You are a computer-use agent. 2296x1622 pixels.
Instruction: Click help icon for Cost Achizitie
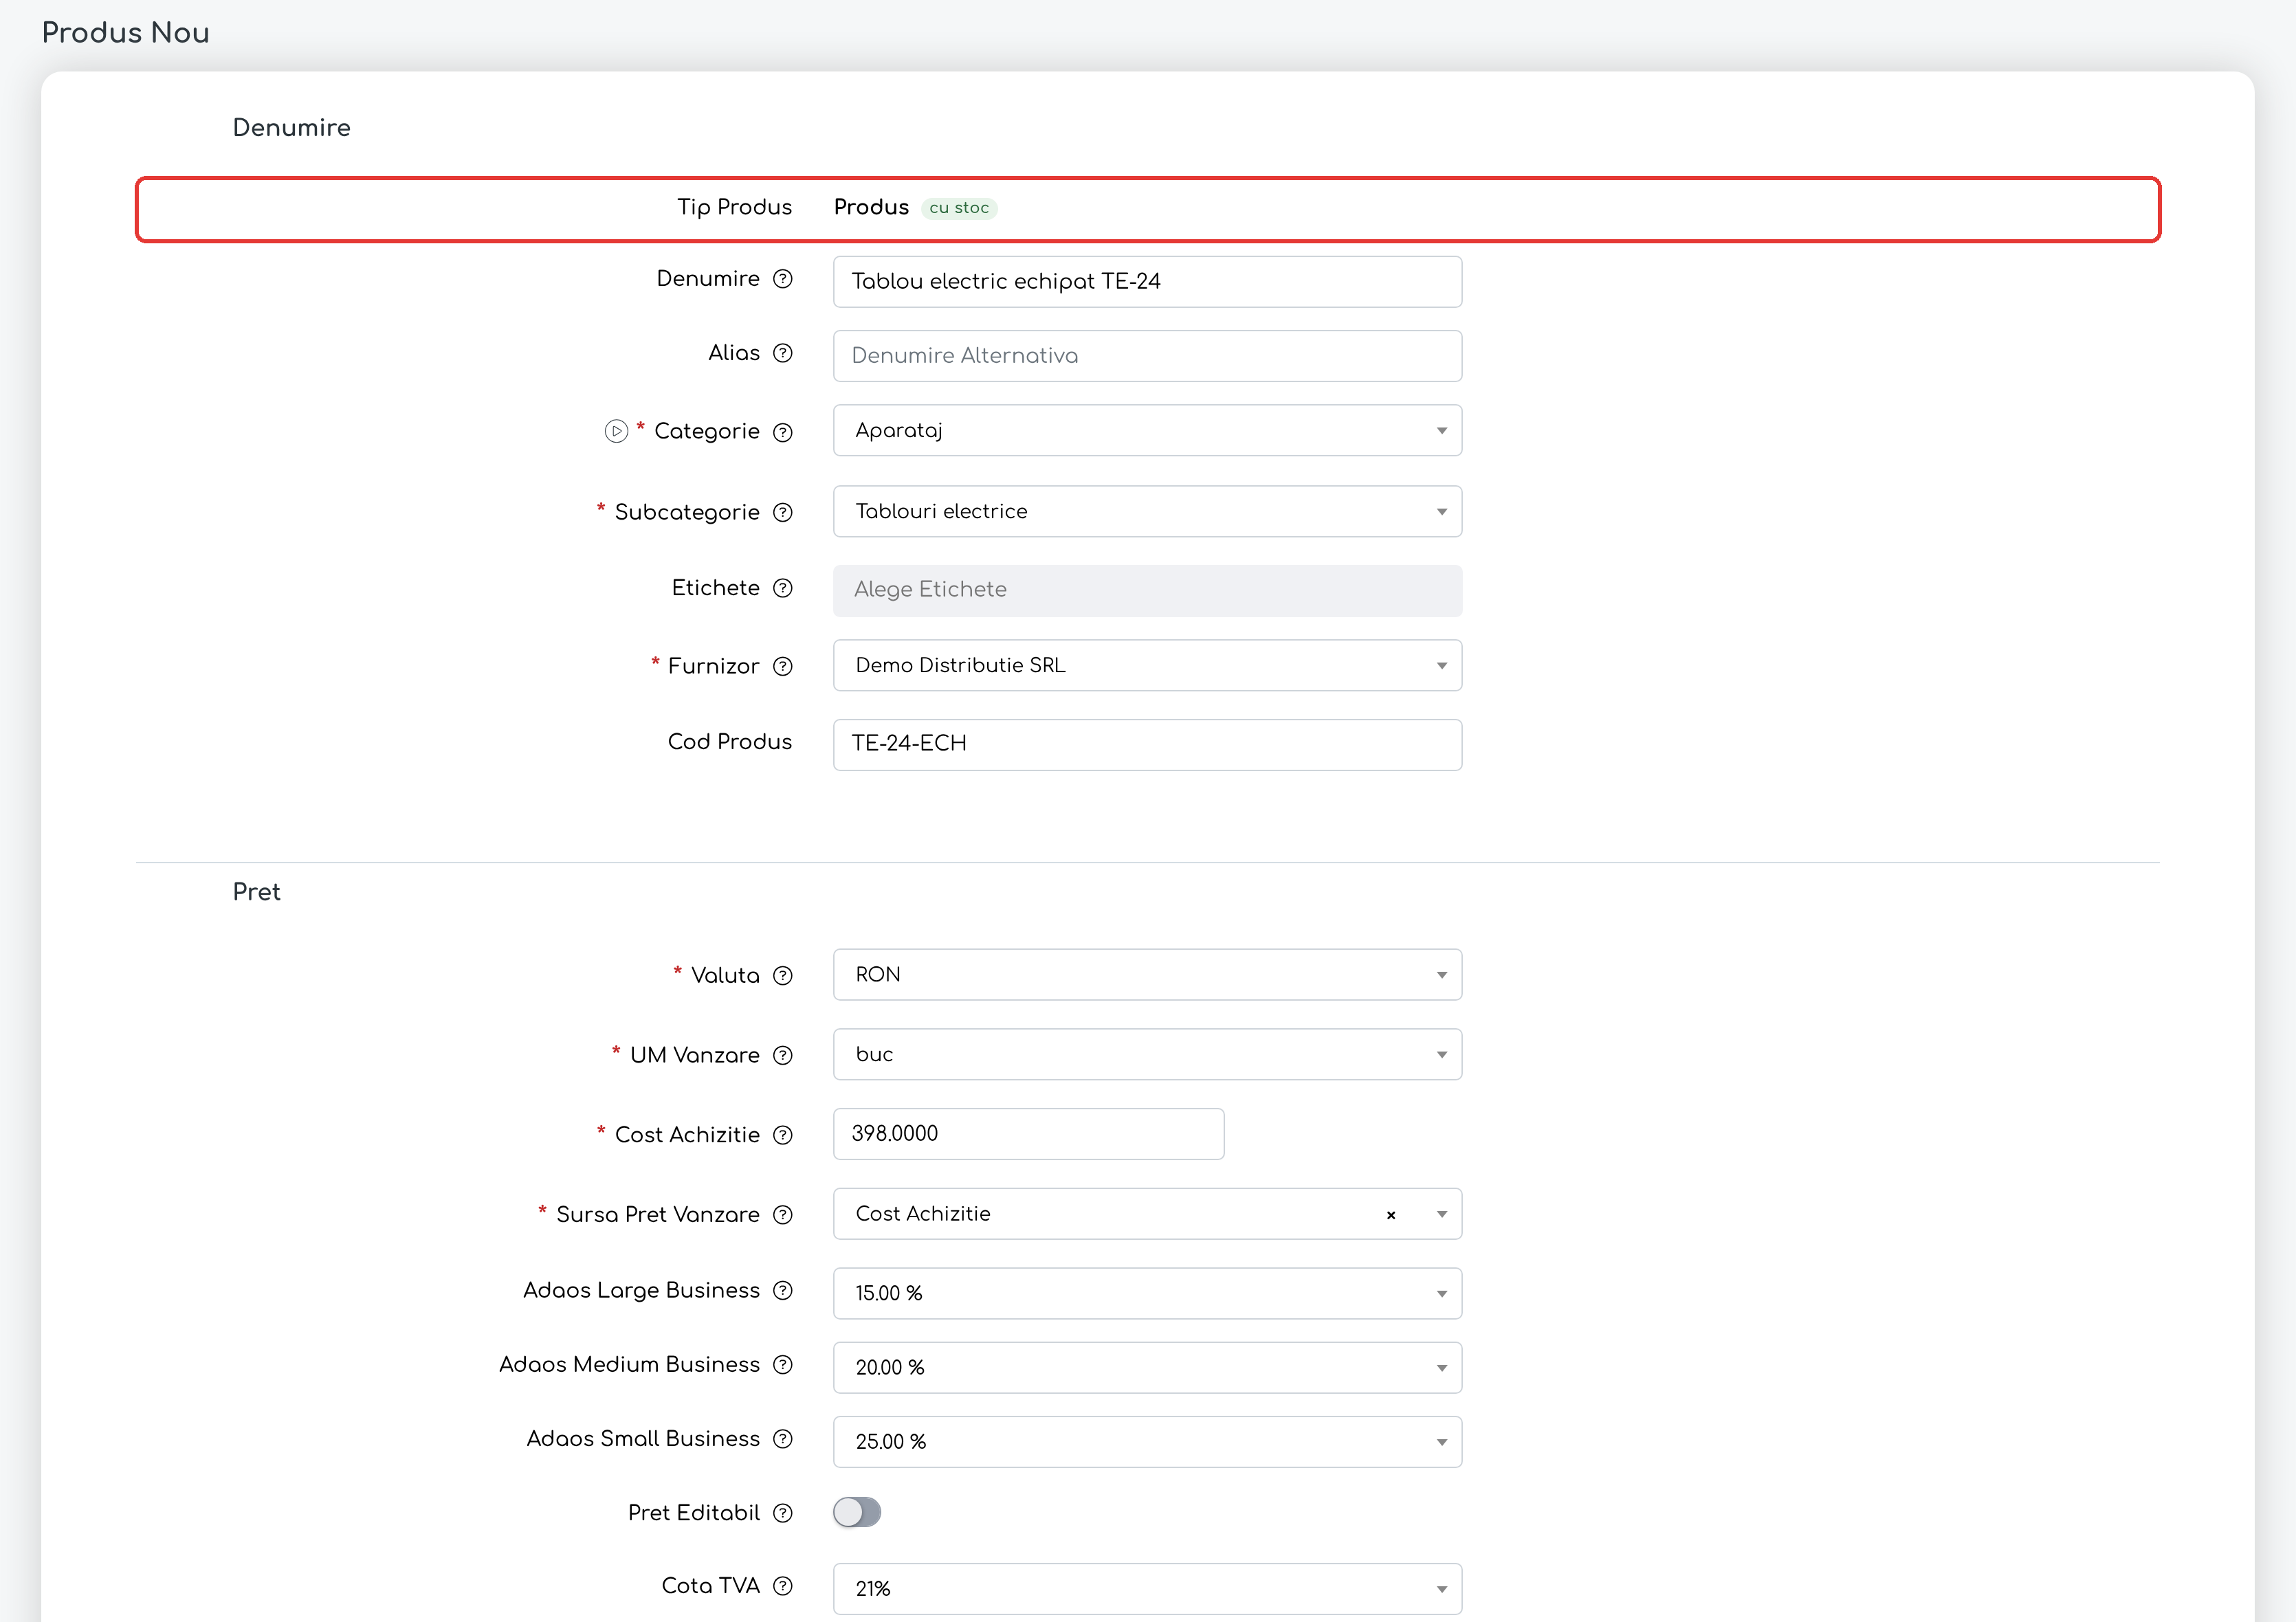pos(783,1135)
